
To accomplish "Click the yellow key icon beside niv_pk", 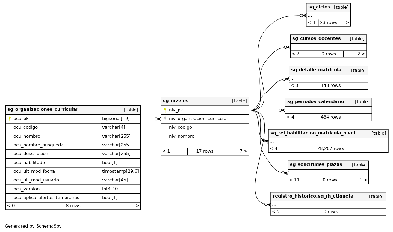I will point(165,110).
